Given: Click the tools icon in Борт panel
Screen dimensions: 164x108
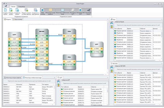Looking at the screenshot, I should (x=111, y=23).
